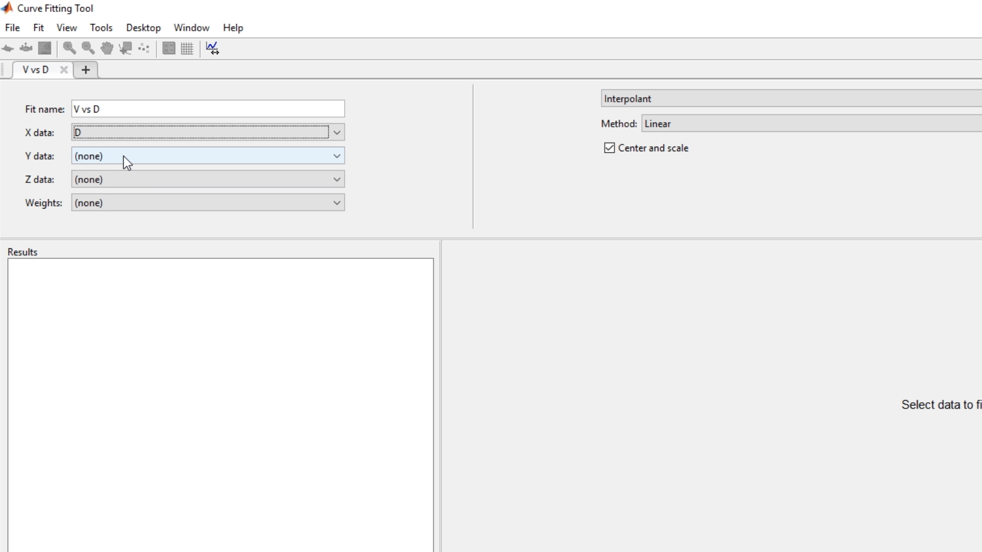
Task: Add a new fit tab with plus button
Action: pos(86,70)
